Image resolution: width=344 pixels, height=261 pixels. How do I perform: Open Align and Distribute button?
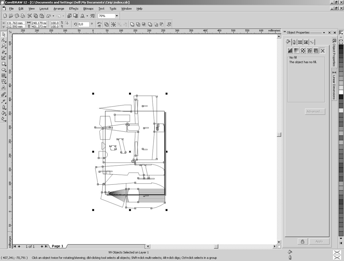[169, 24]
